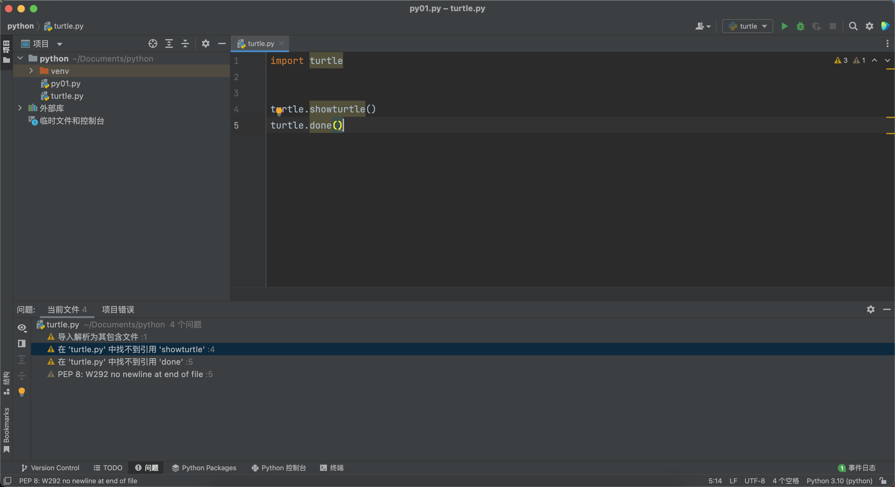The width and height of the screenshot is (895, 487).
Task: Run with coverage icon
Action: click(816, 26)
